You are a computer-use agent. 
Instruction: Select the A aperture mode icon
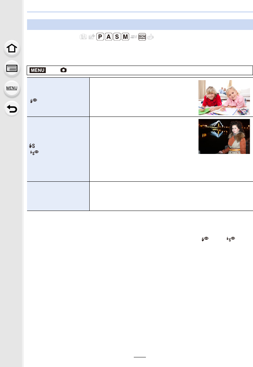coord(109,37)
